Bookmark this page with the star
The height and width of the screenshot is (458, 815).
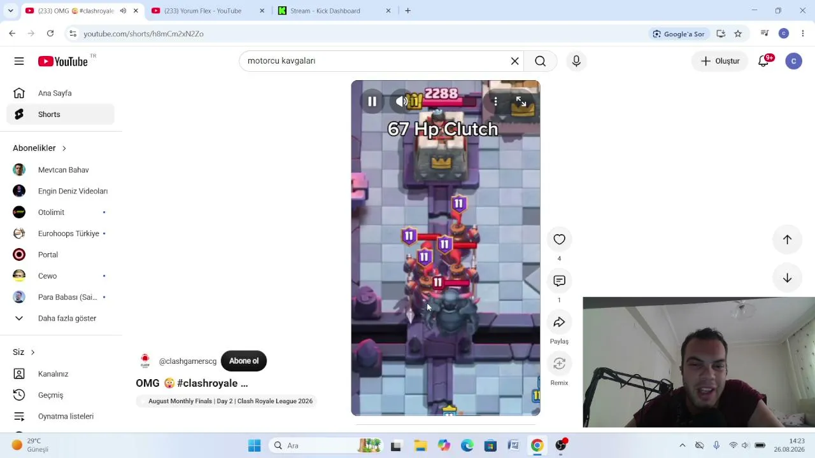pos(738,34)
